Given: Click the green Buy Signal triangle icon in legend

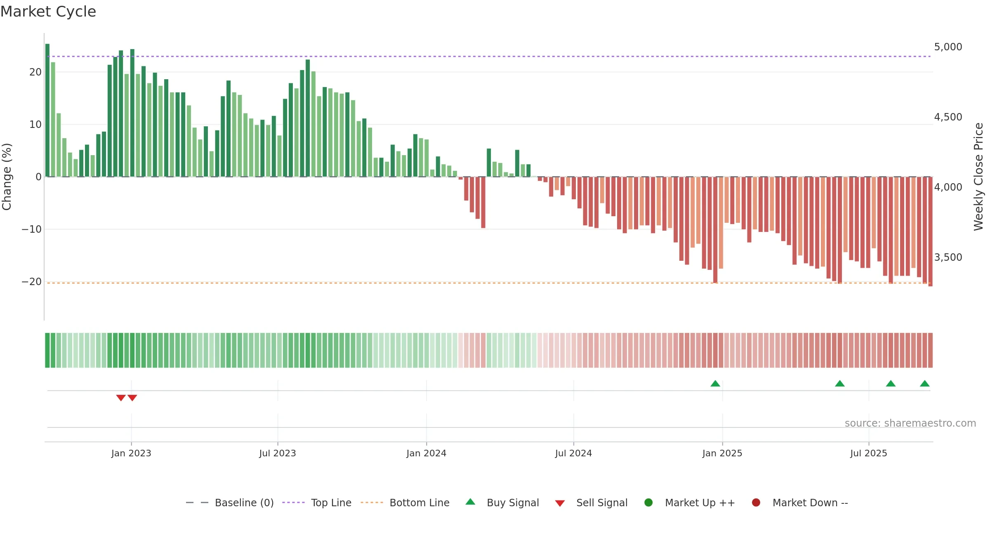Looking at the screenshot, I should click(470, 502).
